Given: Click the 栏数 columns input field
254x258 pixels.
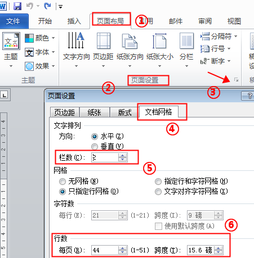Looking at the screenshot, I should click(105, 157).
